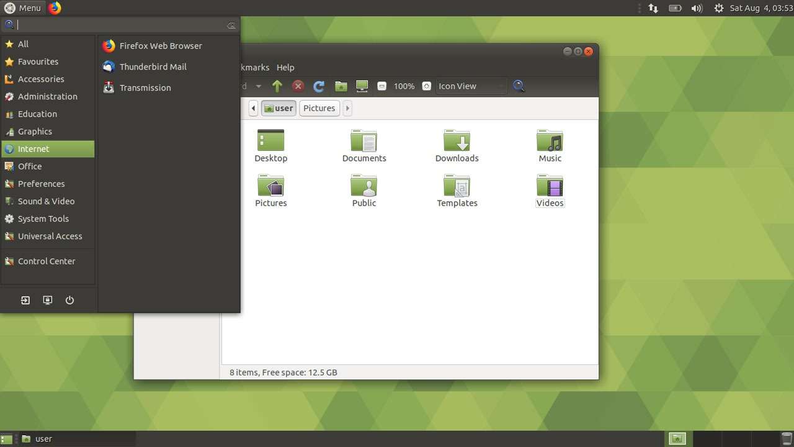The width and height of the screenshot is (794, 447).
Task: Select the Internet category in the menu
Action: 34,148
